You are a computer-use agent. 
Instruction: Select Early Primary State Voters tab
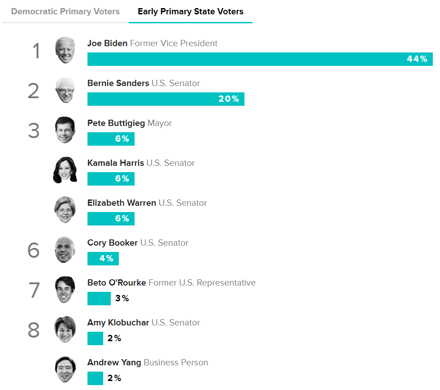point(191,12)
